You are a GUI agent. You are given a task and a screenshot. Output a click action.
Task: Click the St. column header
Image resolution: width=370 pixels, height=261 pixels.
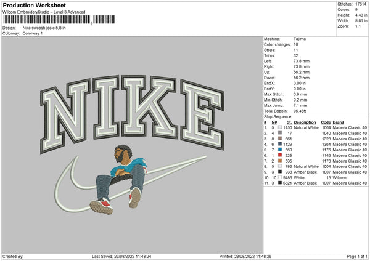coord(289,122)
